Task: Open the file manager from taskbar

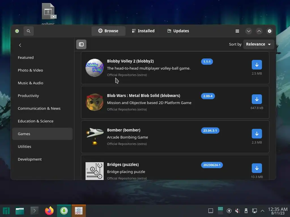Action: [x=20, y=211]
